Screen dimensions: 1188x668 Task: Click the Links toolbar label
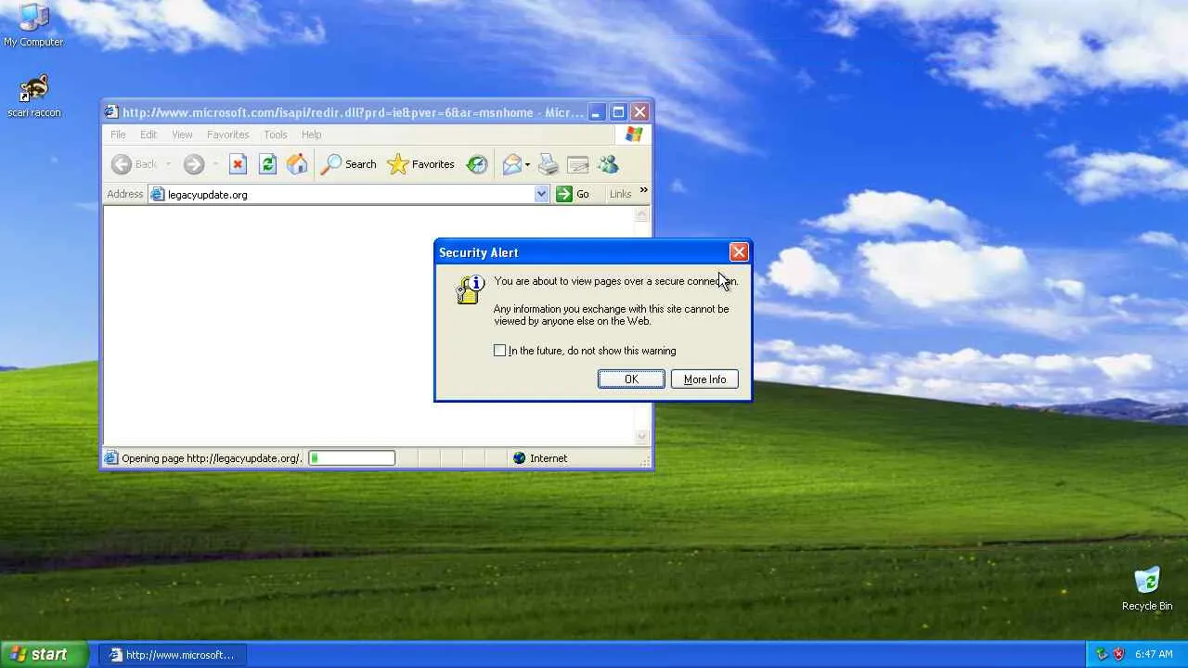(620, 194)
